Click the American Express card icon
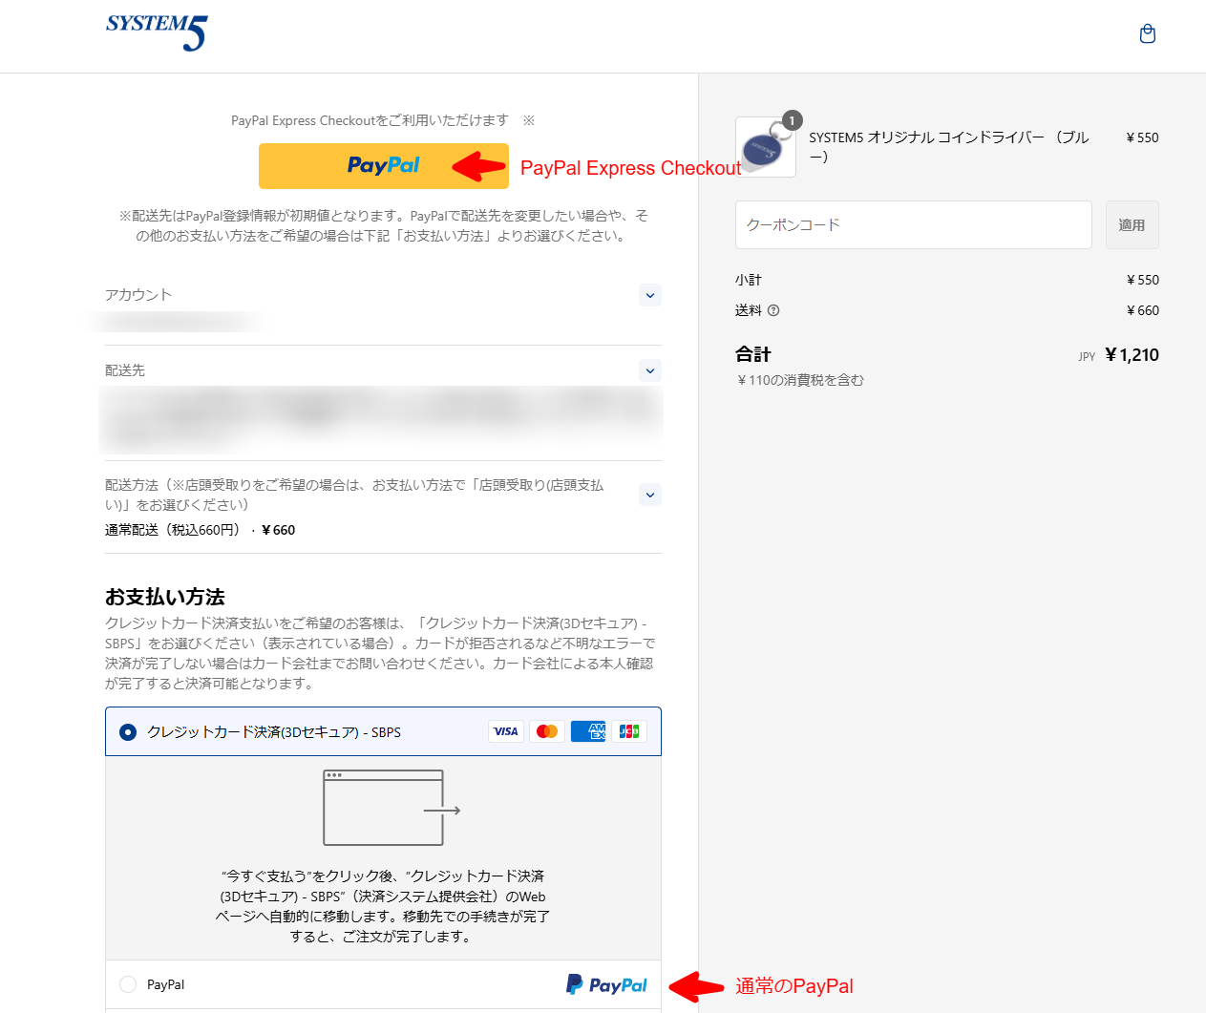This screenshot has height=1013, width=1206. point(588,731)
